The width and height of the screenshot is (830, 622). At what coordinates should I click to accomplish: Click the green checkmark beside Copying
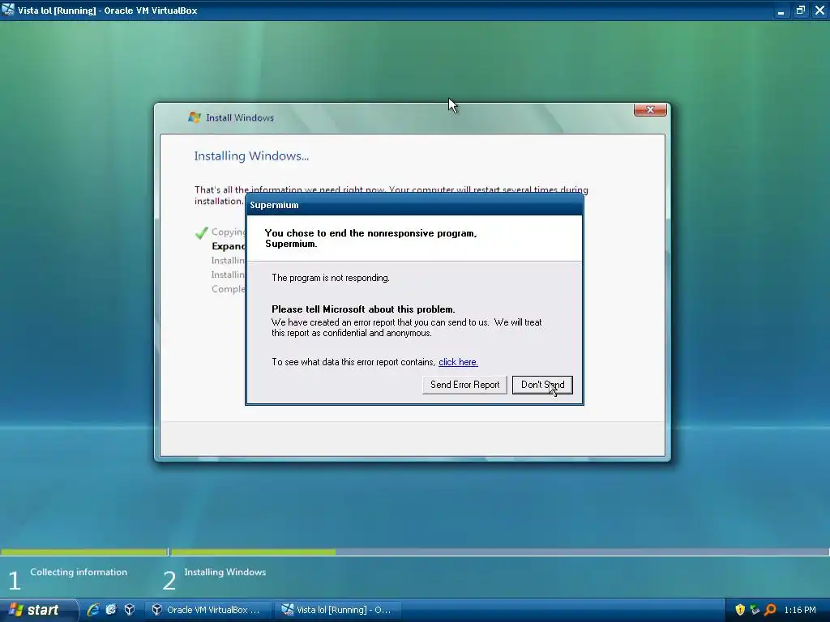click(x=201, y=232)
